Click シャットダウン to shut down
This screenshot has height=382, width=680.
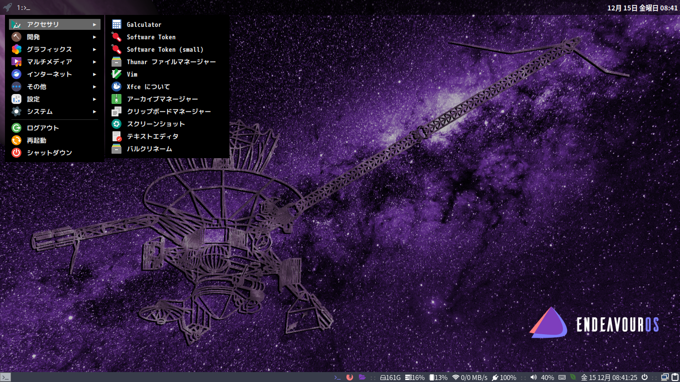(55, 153)
